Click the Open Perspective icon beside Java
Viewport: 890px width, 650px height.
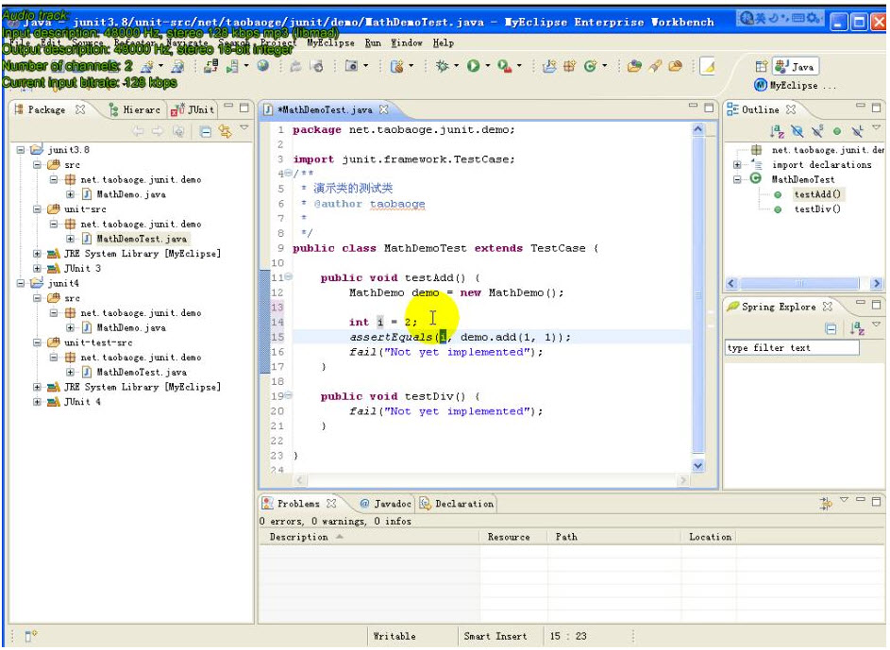(x=762, y=66)
